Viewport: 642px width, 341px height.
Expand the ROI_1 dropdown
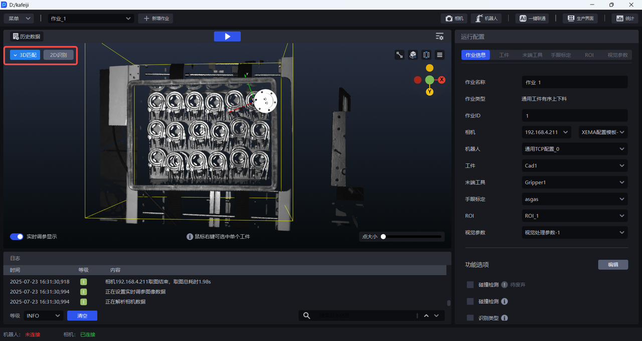coord(574,216)
